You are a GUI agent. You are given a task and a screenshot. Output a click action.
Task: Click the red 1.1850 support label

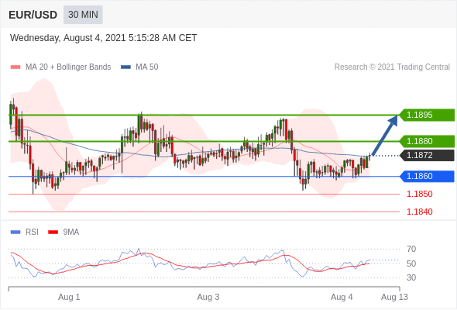click(419, 194)
